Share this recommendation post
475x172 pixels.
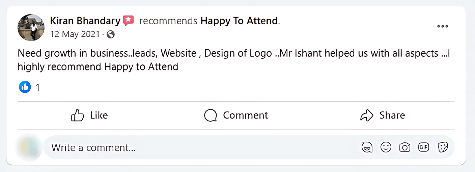382,115
